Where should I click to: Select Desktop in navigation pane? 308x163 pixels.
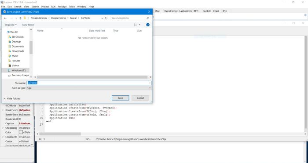coord(16,42)
